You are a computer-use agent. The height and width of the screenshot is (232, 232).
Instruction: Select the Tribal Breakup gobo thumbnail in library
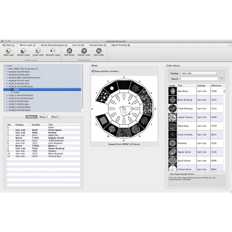(172, 109)
